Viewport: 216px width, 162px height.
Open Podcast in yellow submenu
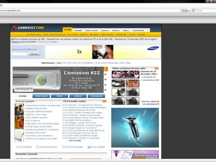tap(141, 34)
